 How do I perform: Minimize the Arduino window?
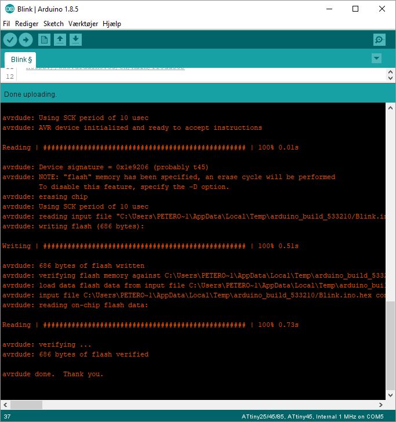coord(329,9)
